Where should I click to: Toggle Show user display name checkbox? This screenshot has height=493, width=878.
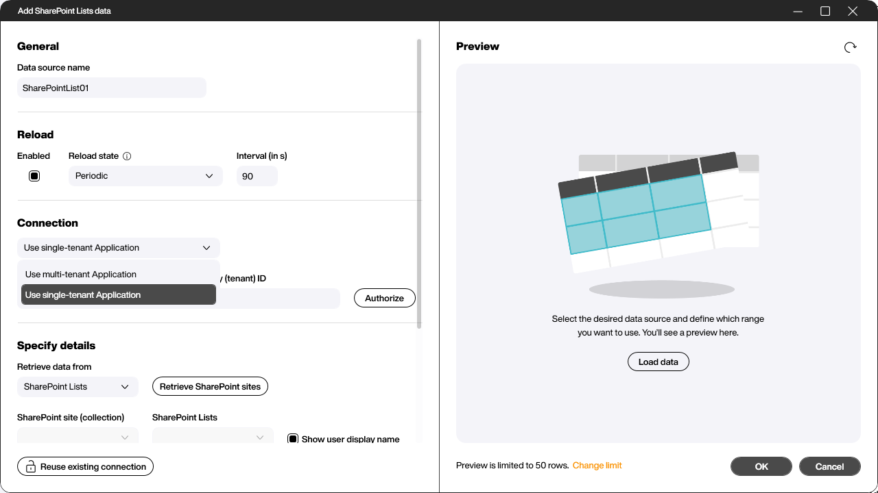tap(293, 439)
